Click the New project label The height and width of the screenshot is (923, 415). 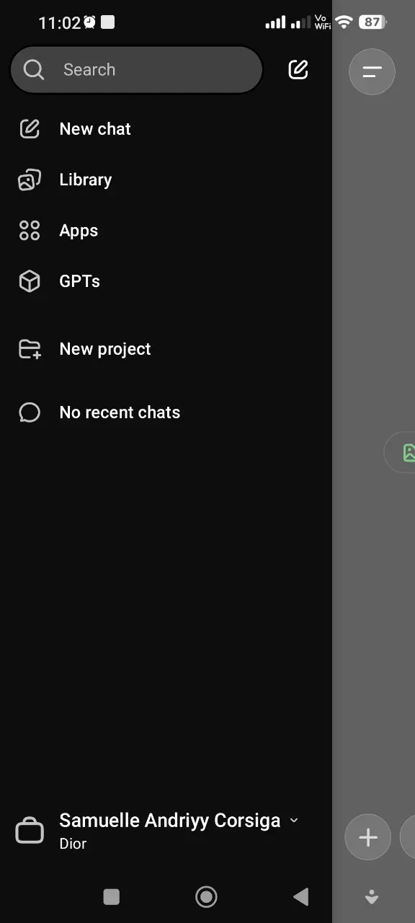pos(105,349)
